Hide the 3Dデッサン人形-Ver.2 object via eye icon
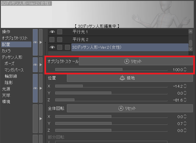Viewport: 196px width, 143px height. (x=52, y=47)
